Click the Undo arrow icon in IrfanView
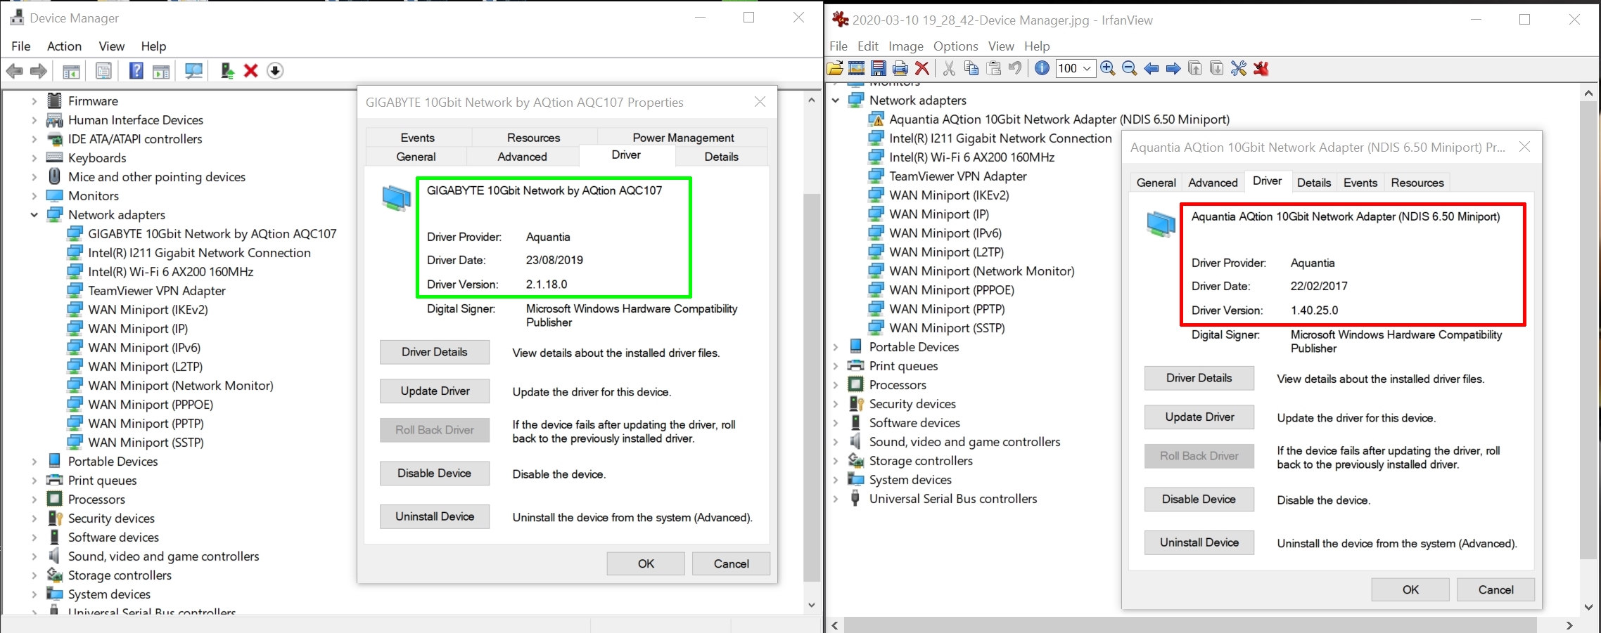 tap(1015, 68)
